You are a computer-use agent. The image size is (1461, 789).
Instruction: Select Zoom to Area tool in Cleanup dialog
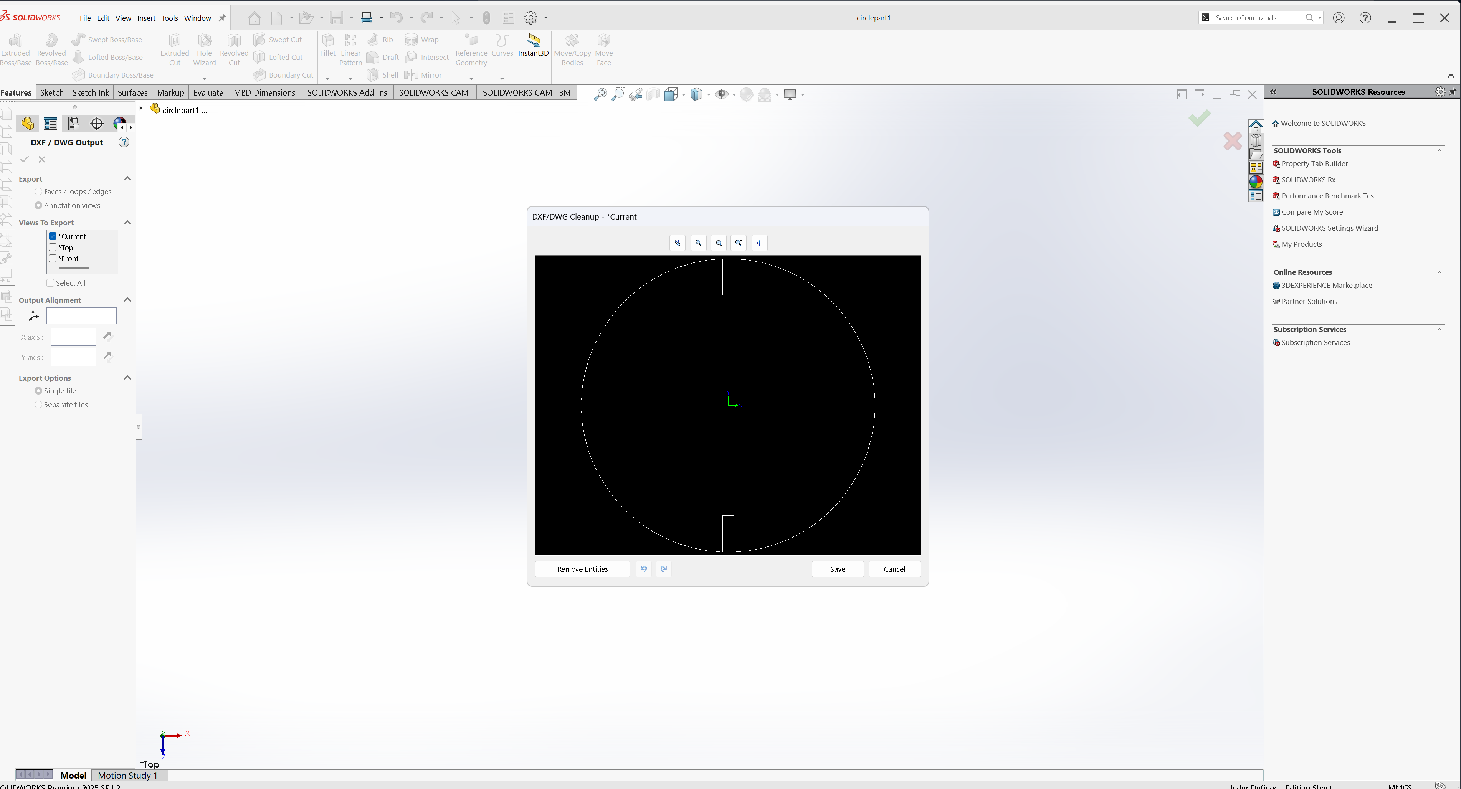[719, 243]
